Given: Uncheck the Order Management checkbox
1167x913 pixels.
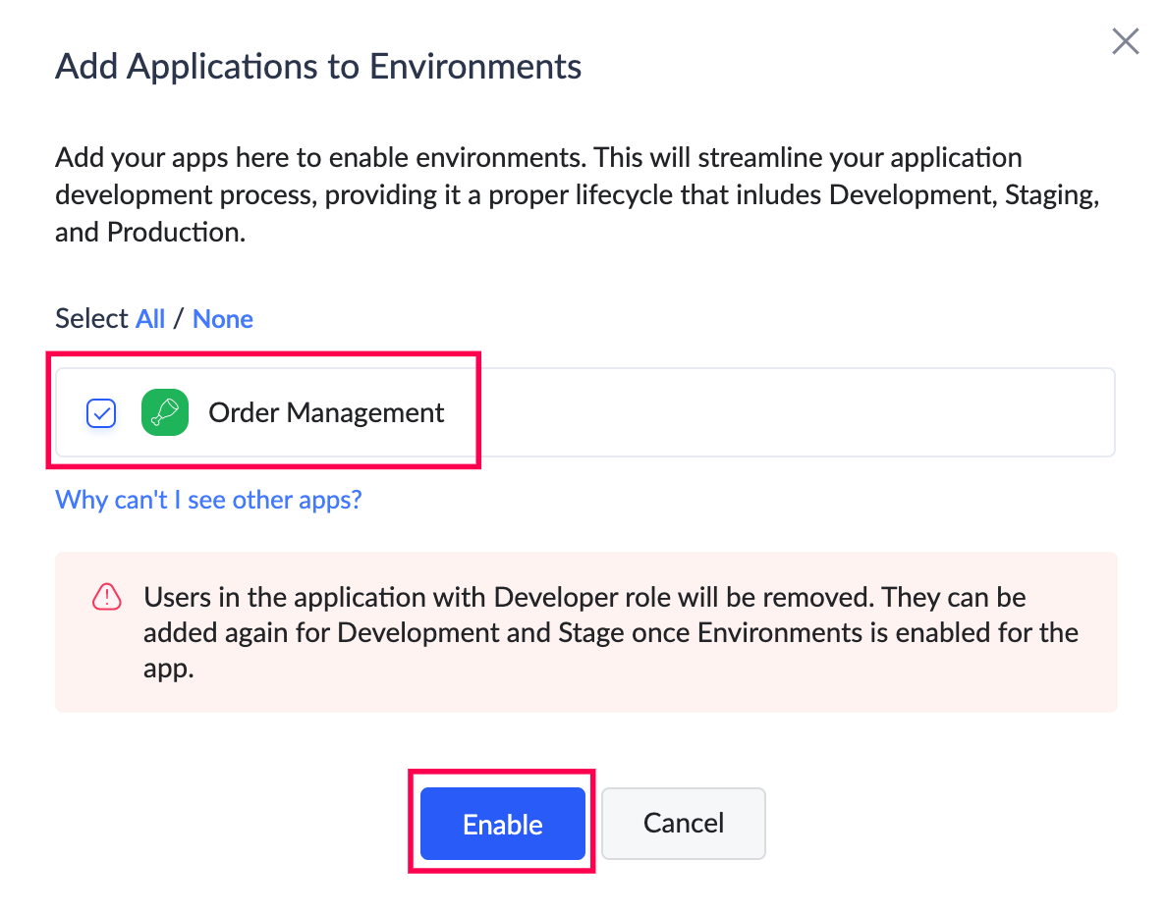Looking at the screenshot, I should pos(102,413).
